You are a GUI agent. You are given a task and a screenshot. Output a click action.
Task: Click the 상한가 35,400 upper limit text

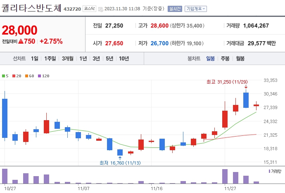pos(187,26)
